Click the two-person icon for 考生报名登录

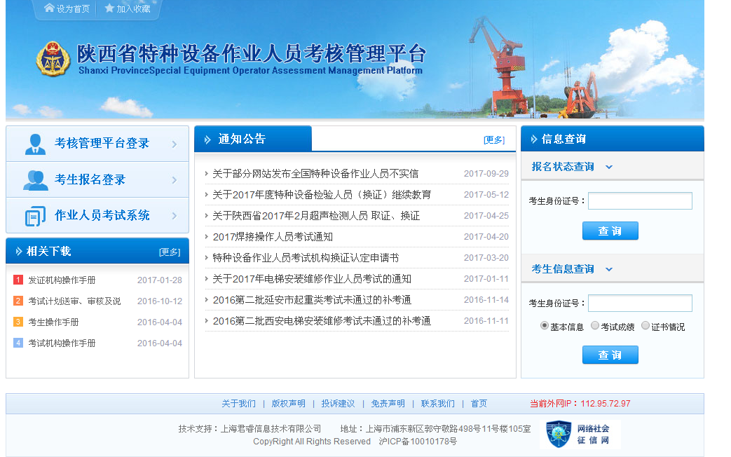pos(35,180)
